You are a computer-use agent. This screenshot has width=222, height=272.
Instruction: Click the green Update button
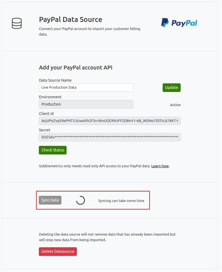pyautogui.click(x=171, y=88)
